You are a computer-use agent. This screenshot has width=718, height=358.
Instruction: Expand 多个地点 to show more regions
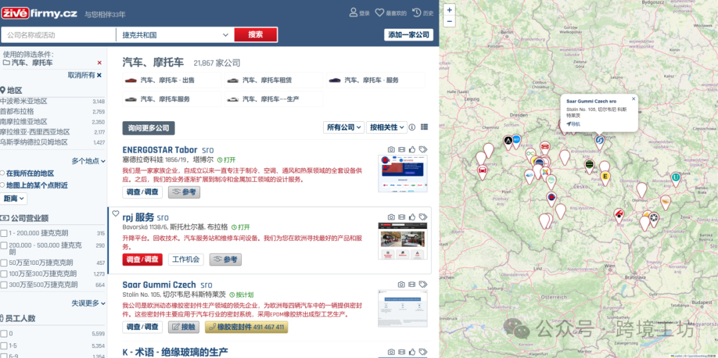coord(88,161)
